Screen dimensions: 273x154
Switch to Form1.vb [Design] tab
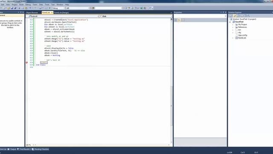61,12
